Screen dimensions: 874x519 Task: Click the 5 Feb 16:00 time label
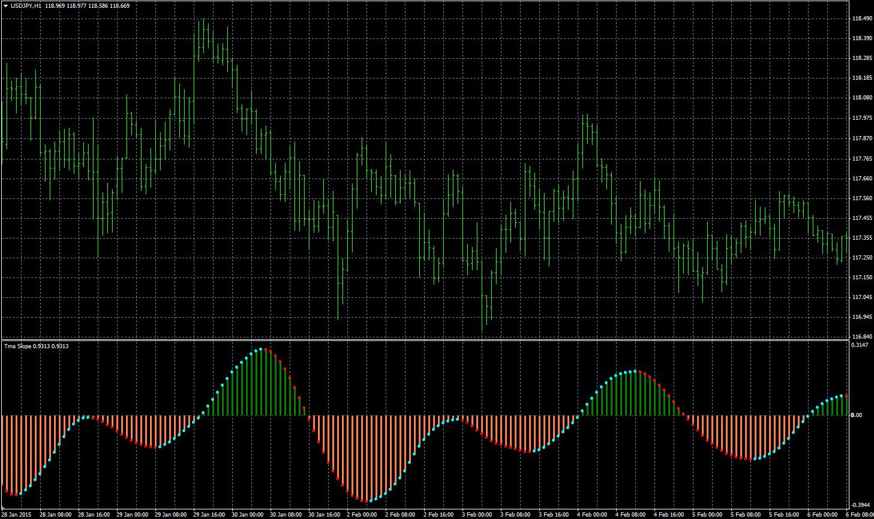pyautogui.click(x=785, y=514)
